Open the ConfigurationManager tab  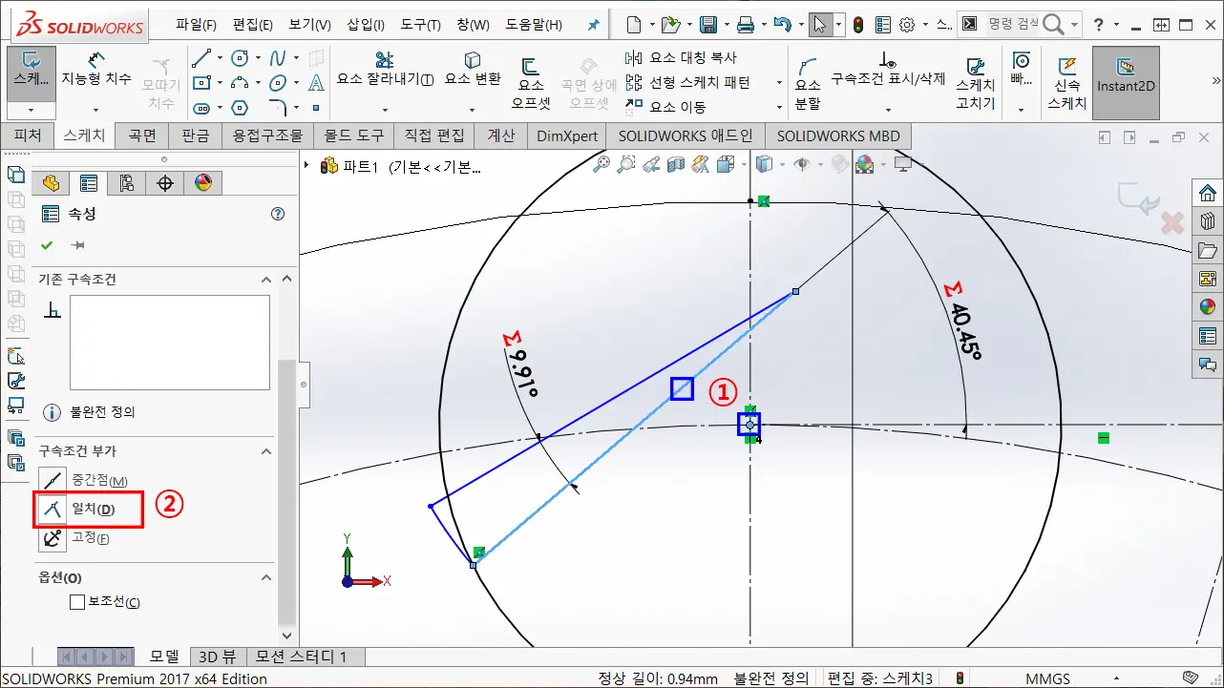coord(126,183)
